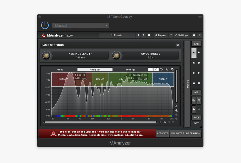Image resolution: width=241 pixels, height=163 pixels.
Task: Select preset slot D
Action: pyautogui.click(x=199, y=63)
